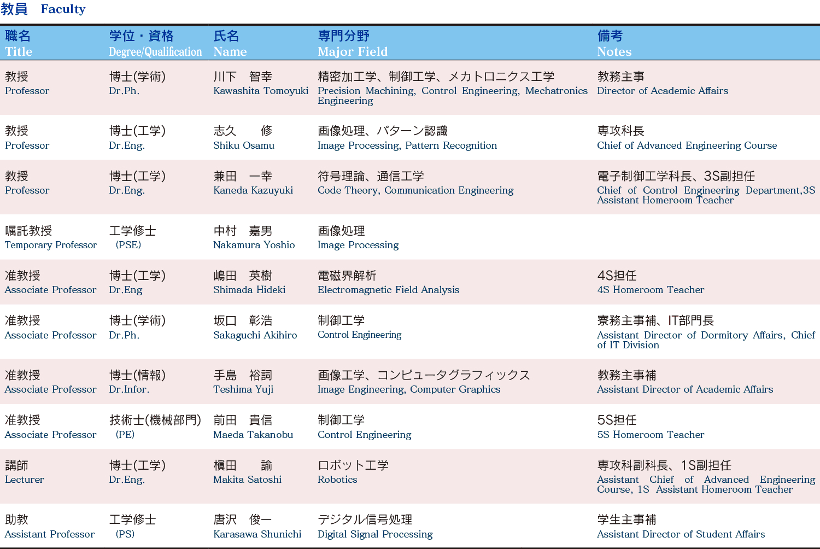Screen dimensions: 820x549
Task: Select the name 'Maeda Takanobu'
Action: 253,435
